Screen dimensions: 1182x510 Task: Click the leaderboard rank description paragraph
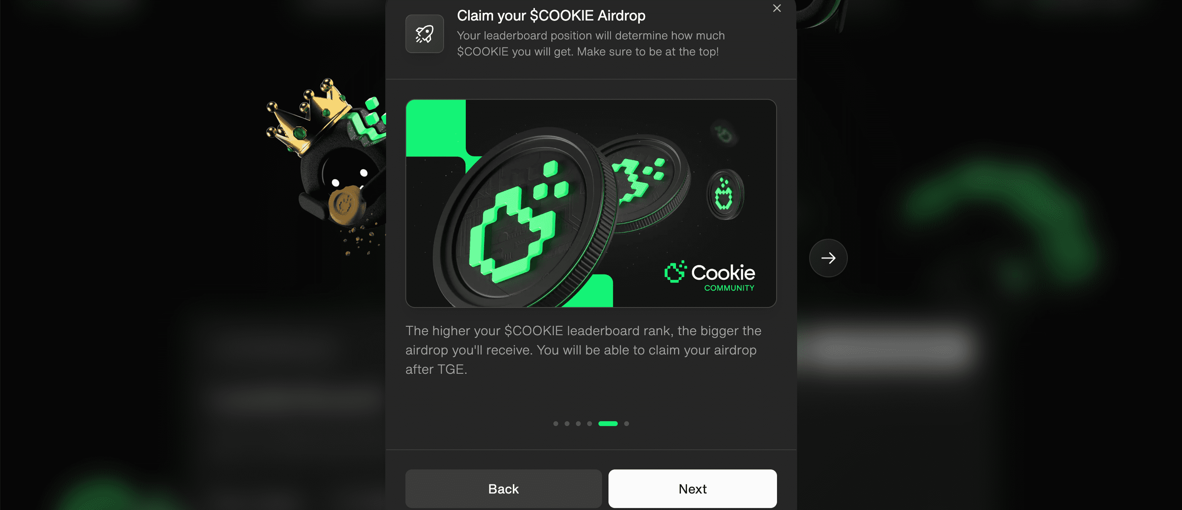[583, 350]
